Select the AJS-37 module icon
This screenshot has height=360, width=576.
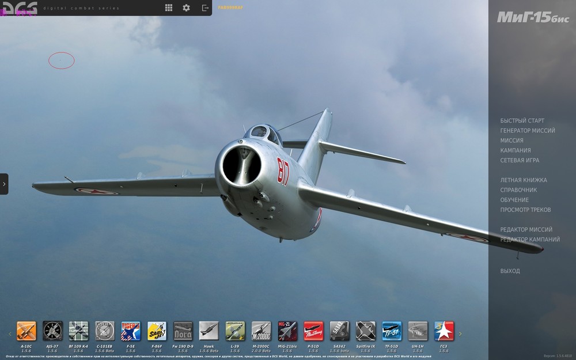tap(52, 331)
